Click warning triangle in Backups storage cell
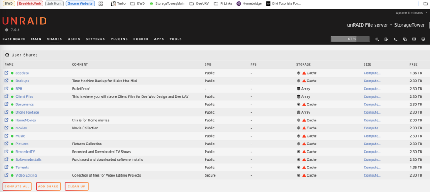The image size is (430, 192). pyautogui.click(x=304, y=81)
